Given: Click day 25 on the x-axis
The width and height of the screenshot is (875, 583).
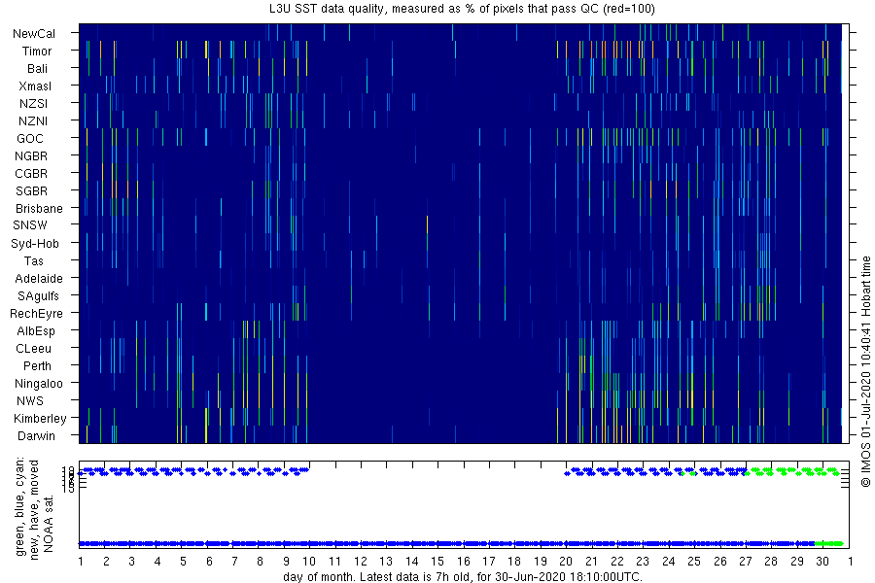Looking at the screenshot, I should point(693,562).
